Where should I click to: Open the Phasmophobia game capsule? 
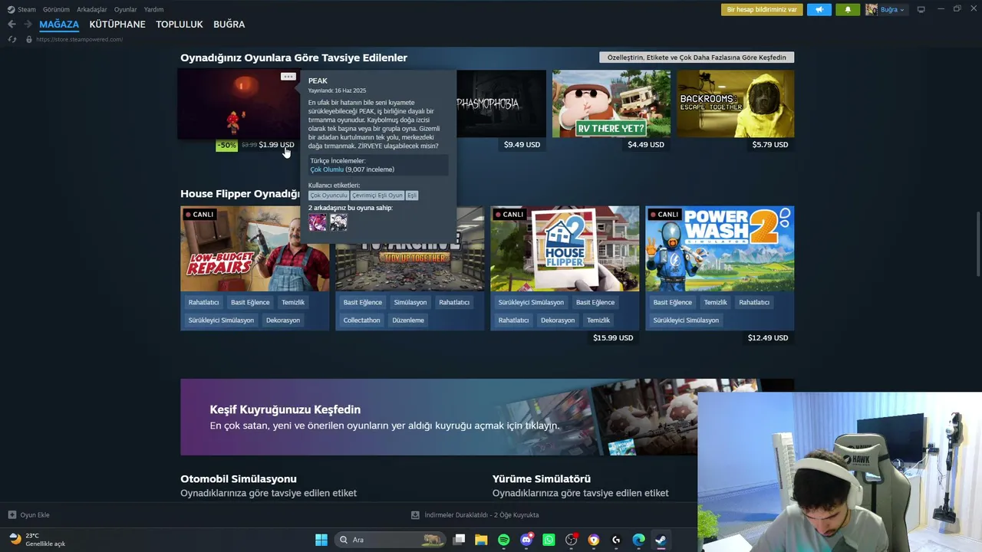501,104
